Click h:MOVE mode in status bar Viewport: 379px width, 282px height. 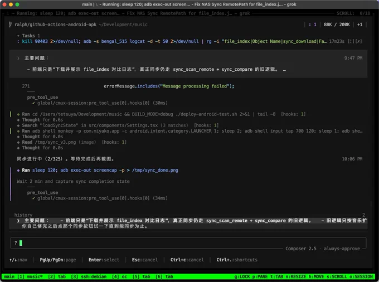click(316, 276)
